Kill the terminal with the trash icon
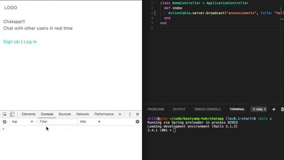 282,109
